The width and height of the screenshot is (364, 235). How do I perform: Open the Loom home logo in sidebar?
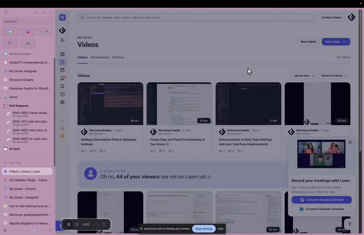coord(62,30)
